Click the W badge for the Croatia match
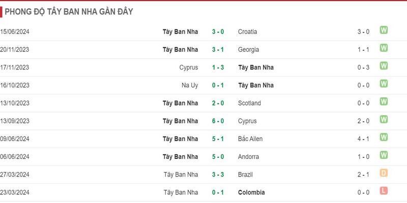 coord(384,30)
